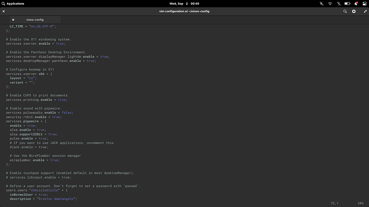369x207 pixels.
Task: Click comment 'Configure keymap in X11'
Action: point(30,69)
